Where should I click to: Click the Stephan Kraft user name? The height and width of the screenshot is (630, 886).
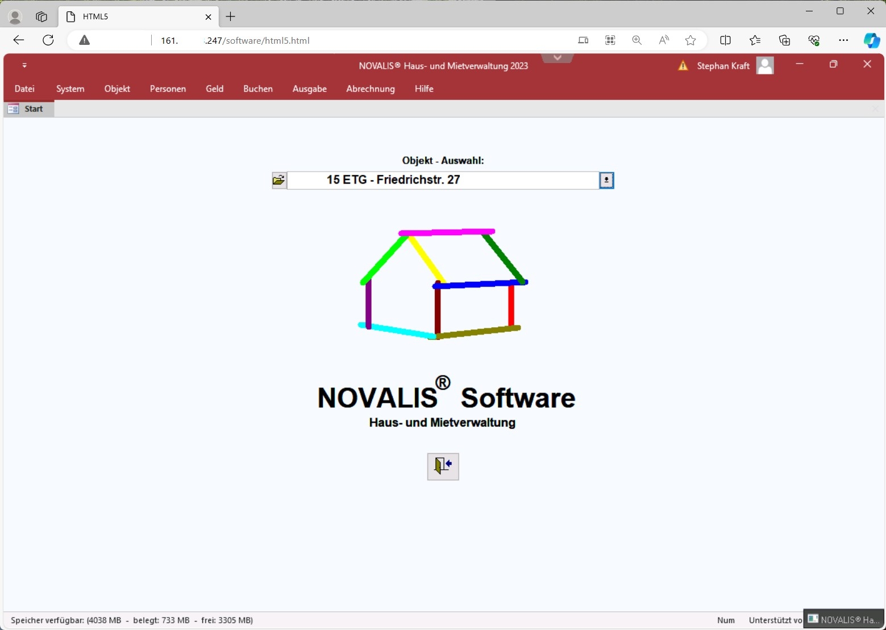click(x=723, y=66)
